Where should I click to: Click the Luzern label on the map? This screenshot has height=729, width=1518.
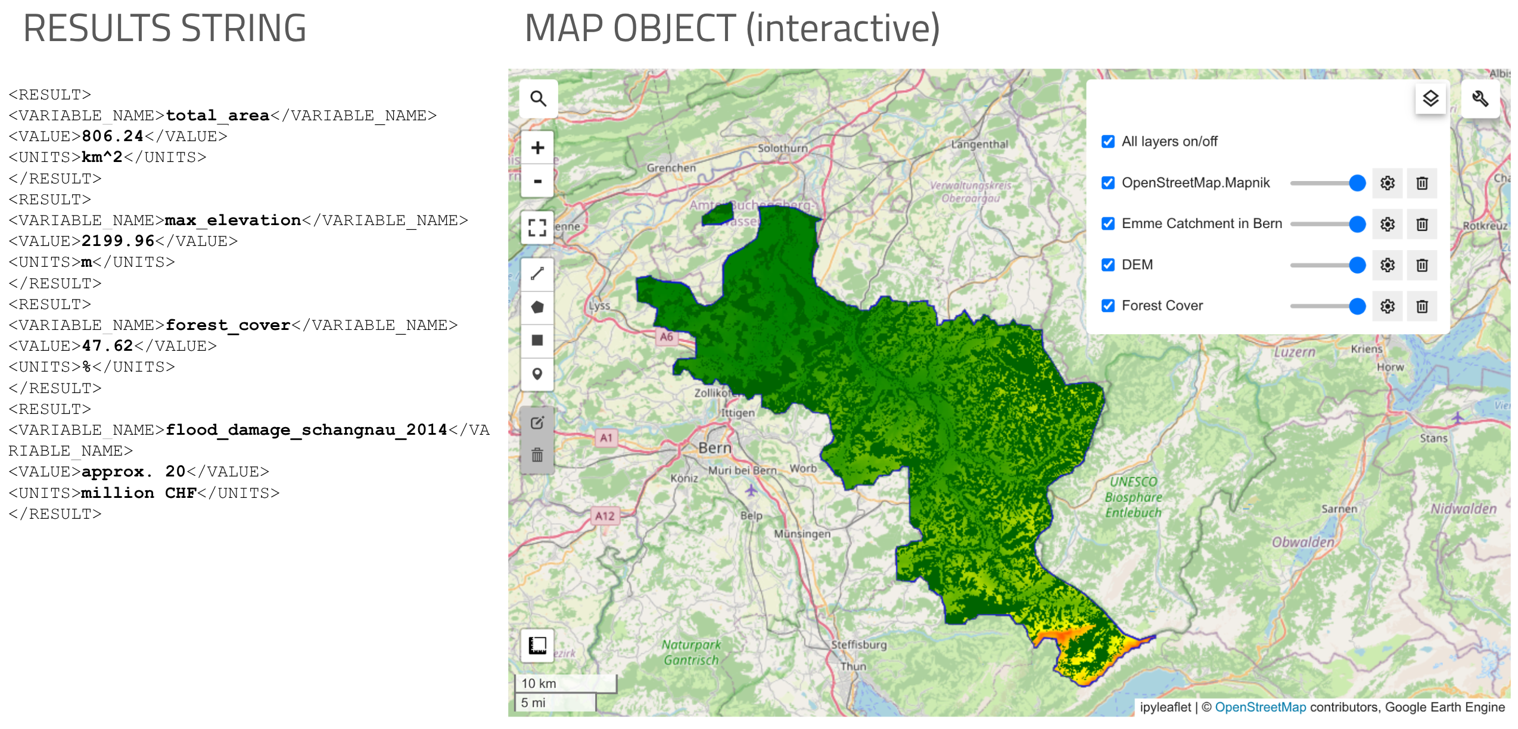[x=1295, y=352]
